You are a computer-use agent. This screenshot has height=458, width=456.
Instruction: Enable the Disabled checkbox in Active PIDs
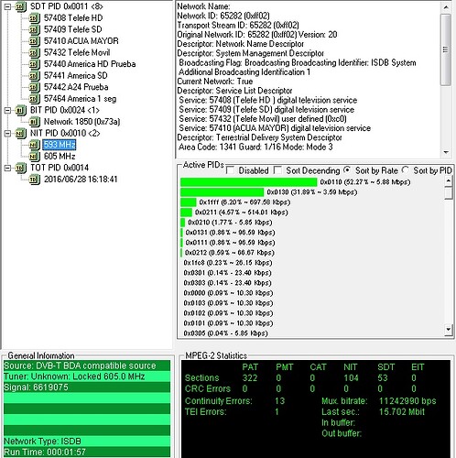click(231, 170)
